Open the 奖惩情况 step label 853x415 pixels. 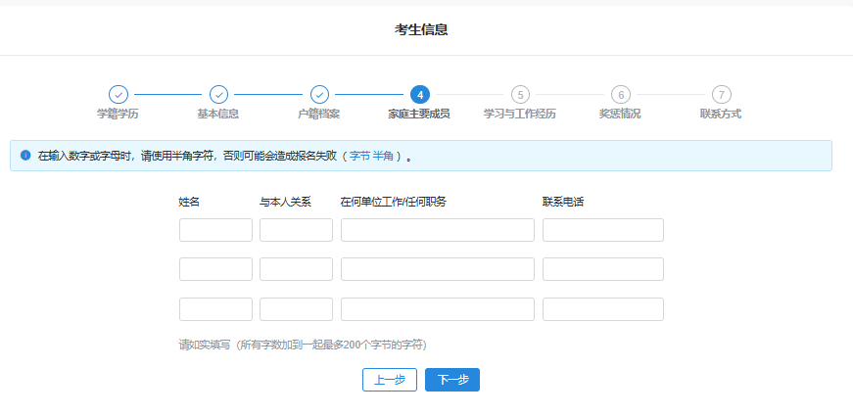(620, 115)
